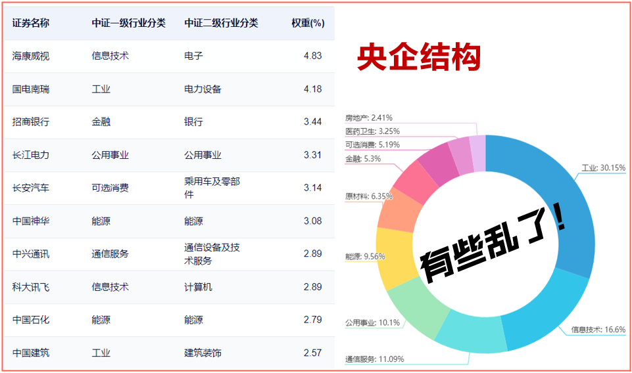Open the 长安汽车 security name
Image resolution: width=632 pixels, height=373 pixels.
click(x=30, y=188)
